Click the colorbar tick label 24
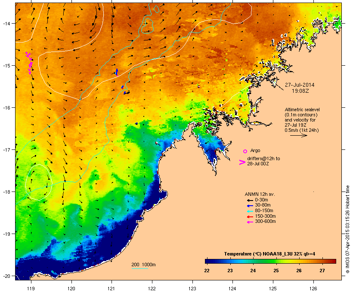 (253, 271)
